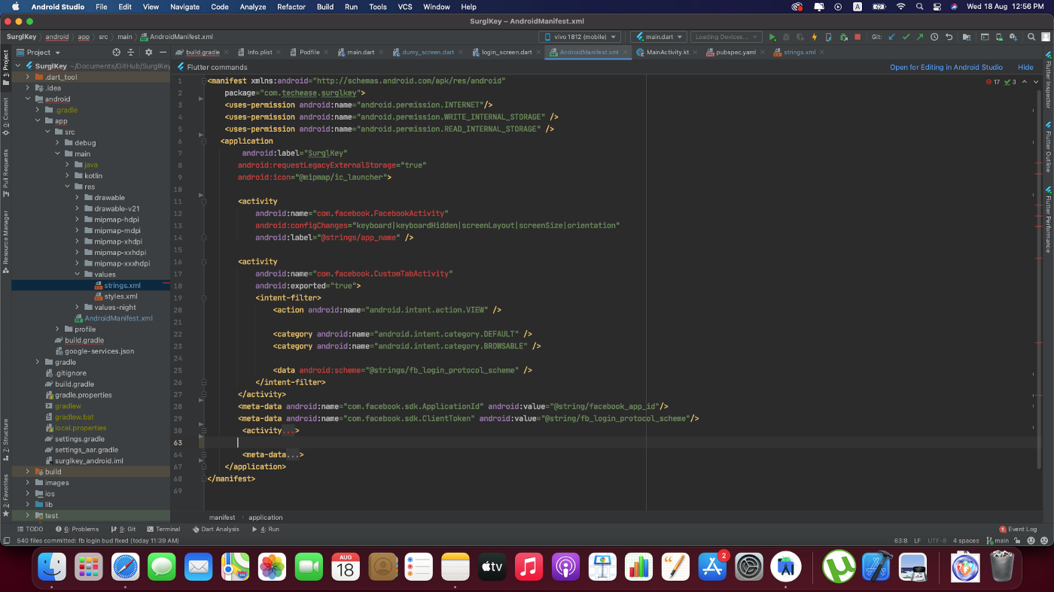Screen dimensions: 1054x592
Task: Expand the .dart_tool folder
Action: (28, 77)
